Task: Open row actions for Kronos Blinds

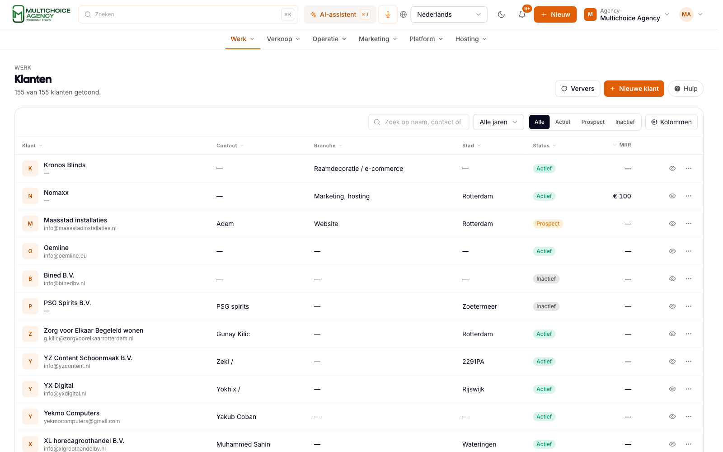Action: pos(689,169)
